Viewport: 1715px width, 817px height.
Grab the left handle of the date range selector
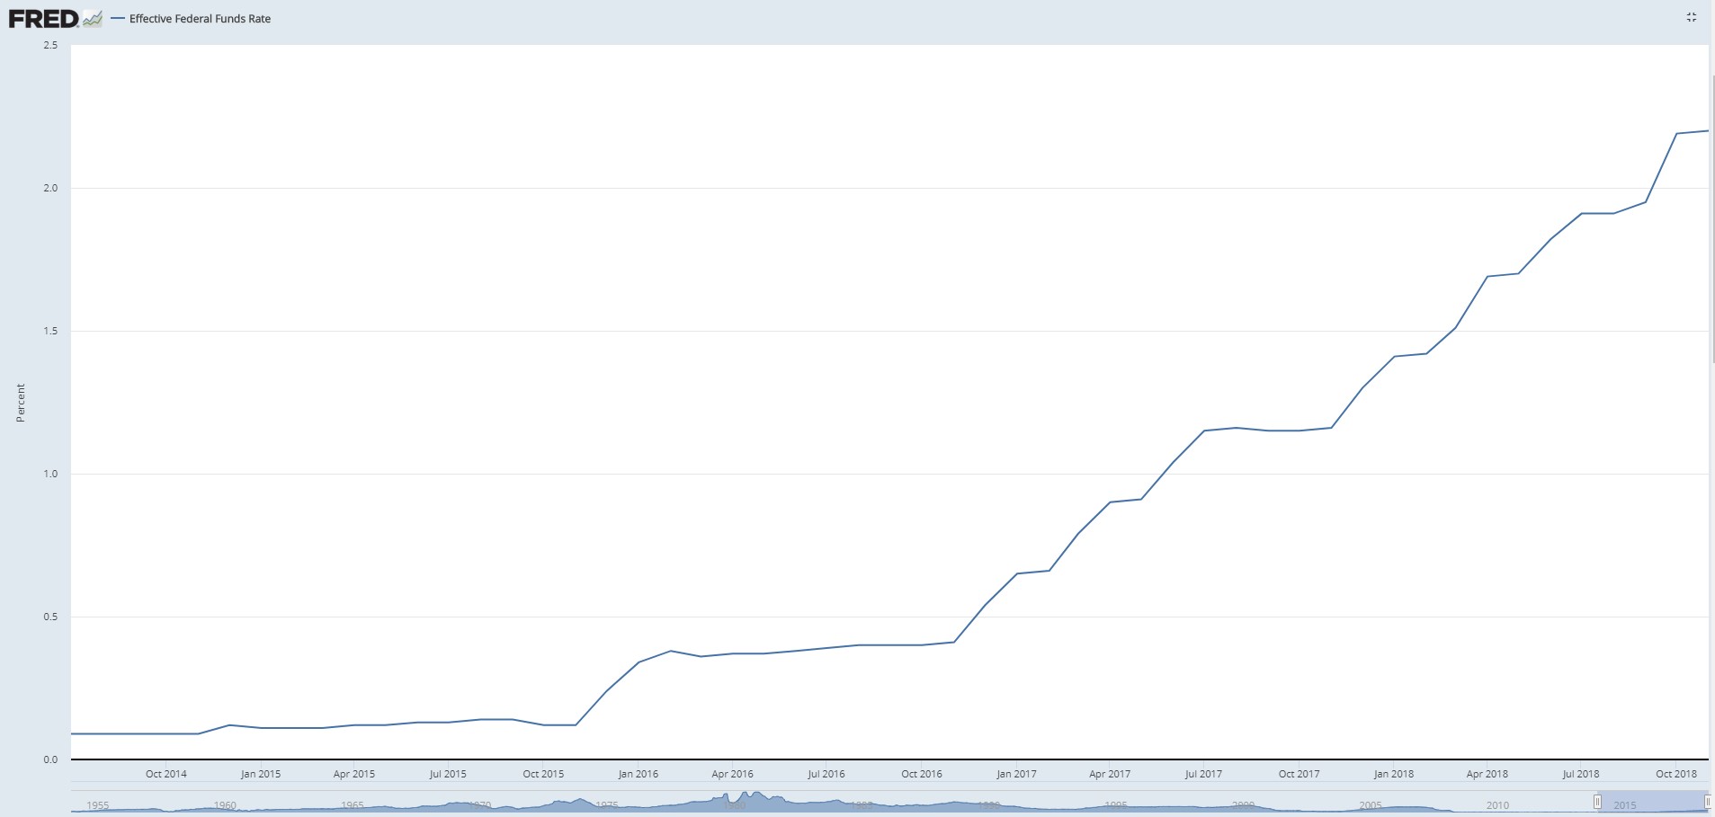pos(1597,802)
